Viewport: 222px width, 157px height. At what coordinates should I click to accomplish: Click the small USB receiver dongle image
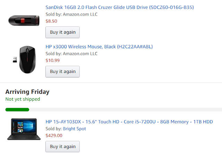pos(15,60)
